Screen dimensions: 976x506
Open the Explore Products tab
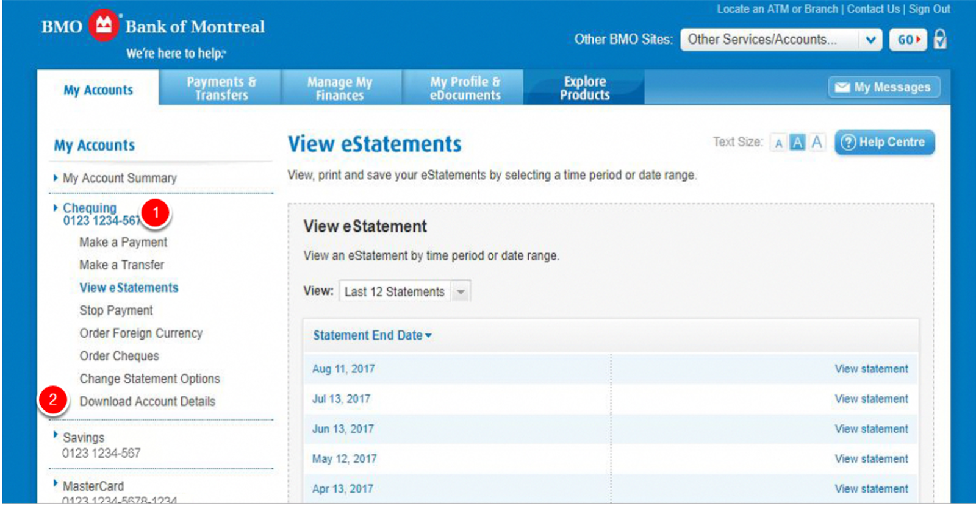click(584, 88)
